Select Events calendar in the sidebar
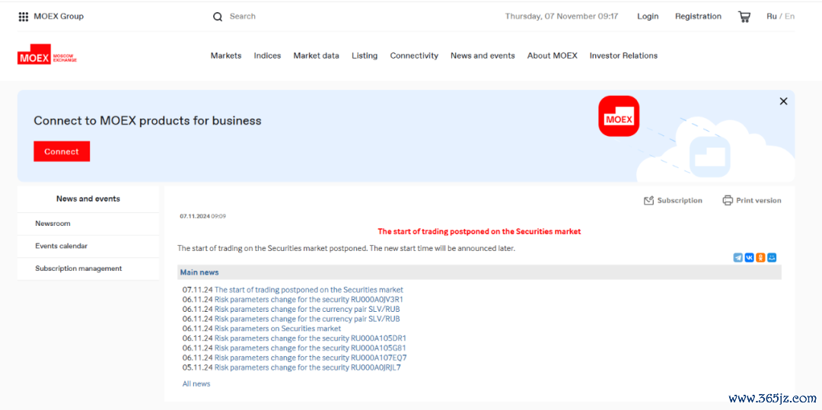The width and height of the screenshot is (822, 410). click(x=61, y=246)
